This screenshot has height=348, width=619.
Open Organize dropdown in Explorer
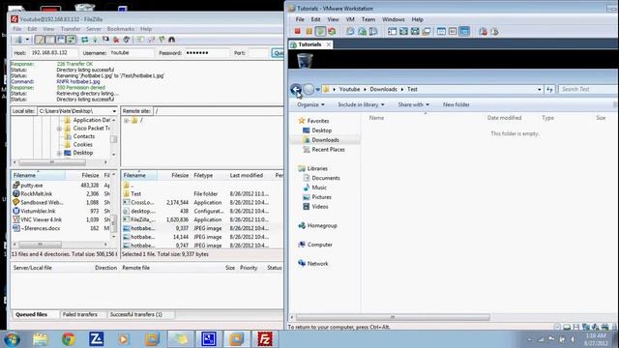[x=310, y=104]
